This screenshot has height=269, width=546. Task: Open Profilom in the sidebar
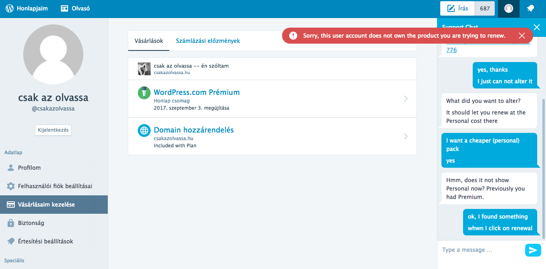pyautogui.click(x=29, y=168)
